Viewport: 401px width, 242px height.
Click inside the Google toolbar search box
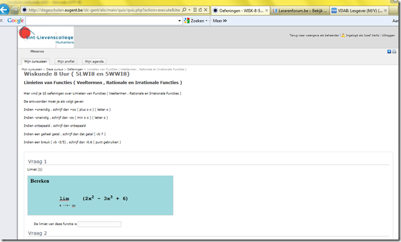pyautogui.click(x=101, y=21)
